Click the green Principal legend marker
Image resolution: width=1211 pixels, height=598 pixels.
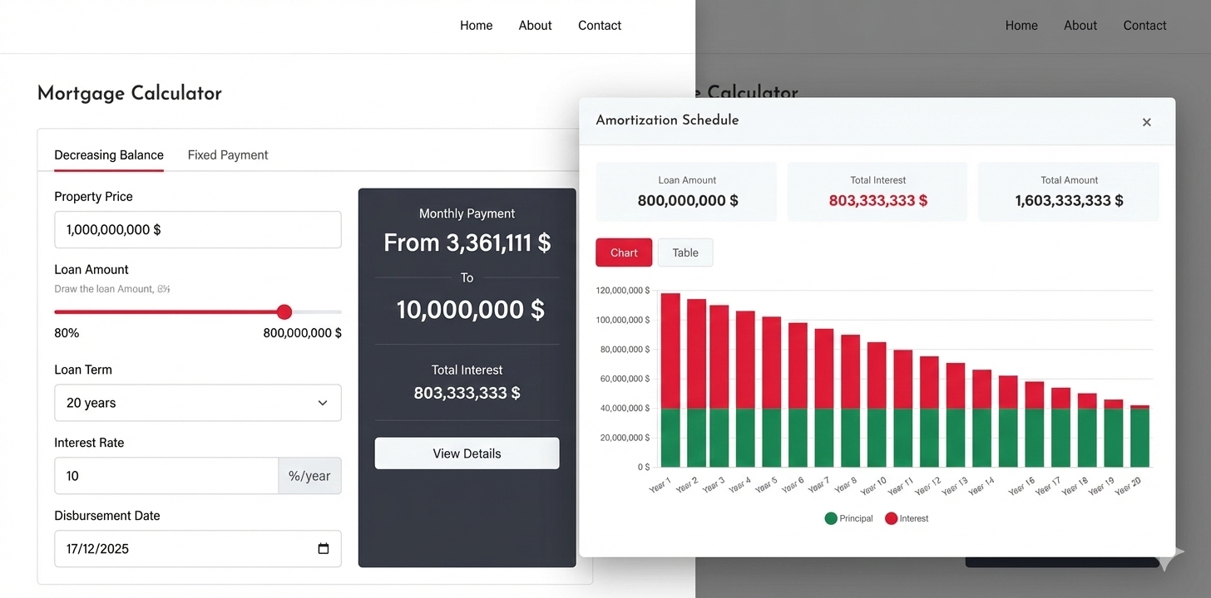click(831, 518)
